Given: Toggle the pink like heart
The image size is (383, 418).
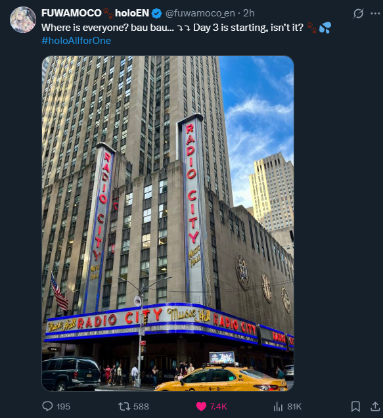Looking at the screenshot, I should (x=201, y=407).
